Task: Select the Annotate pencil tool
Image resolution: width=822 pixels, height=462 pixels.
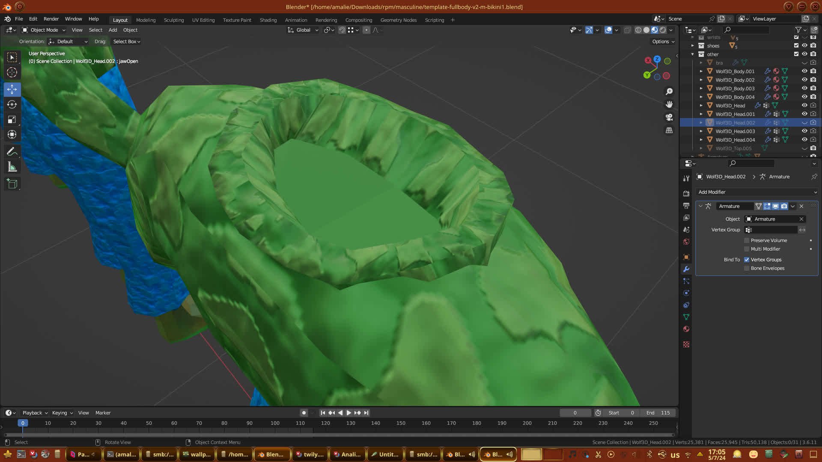Action: click(x=12, y=152)
